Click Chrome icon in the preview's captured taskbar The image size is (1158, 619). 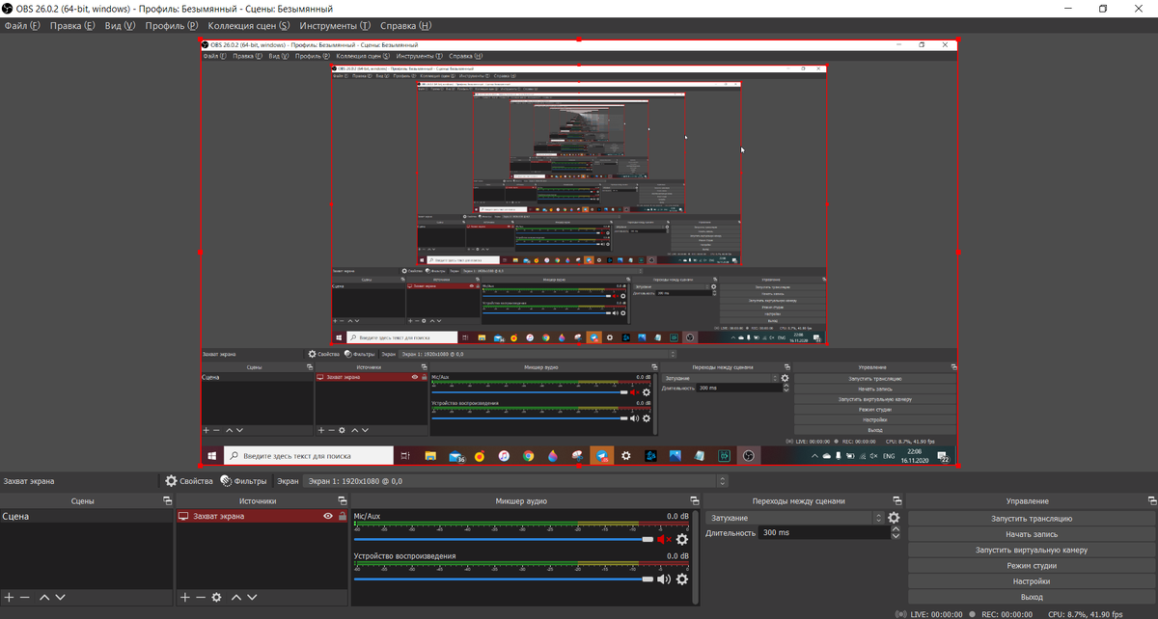(529, 455)
